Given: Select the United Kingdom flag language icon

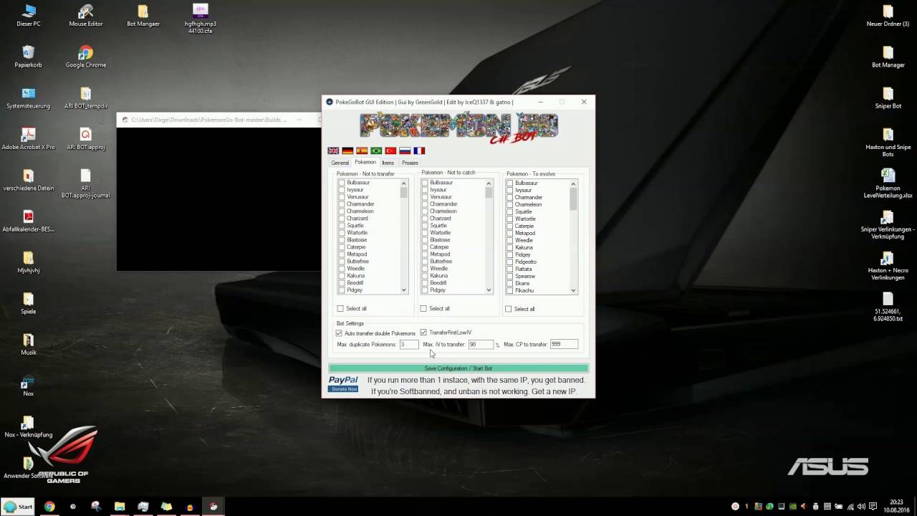Looking at the screenshot, I should pos(333,150).
